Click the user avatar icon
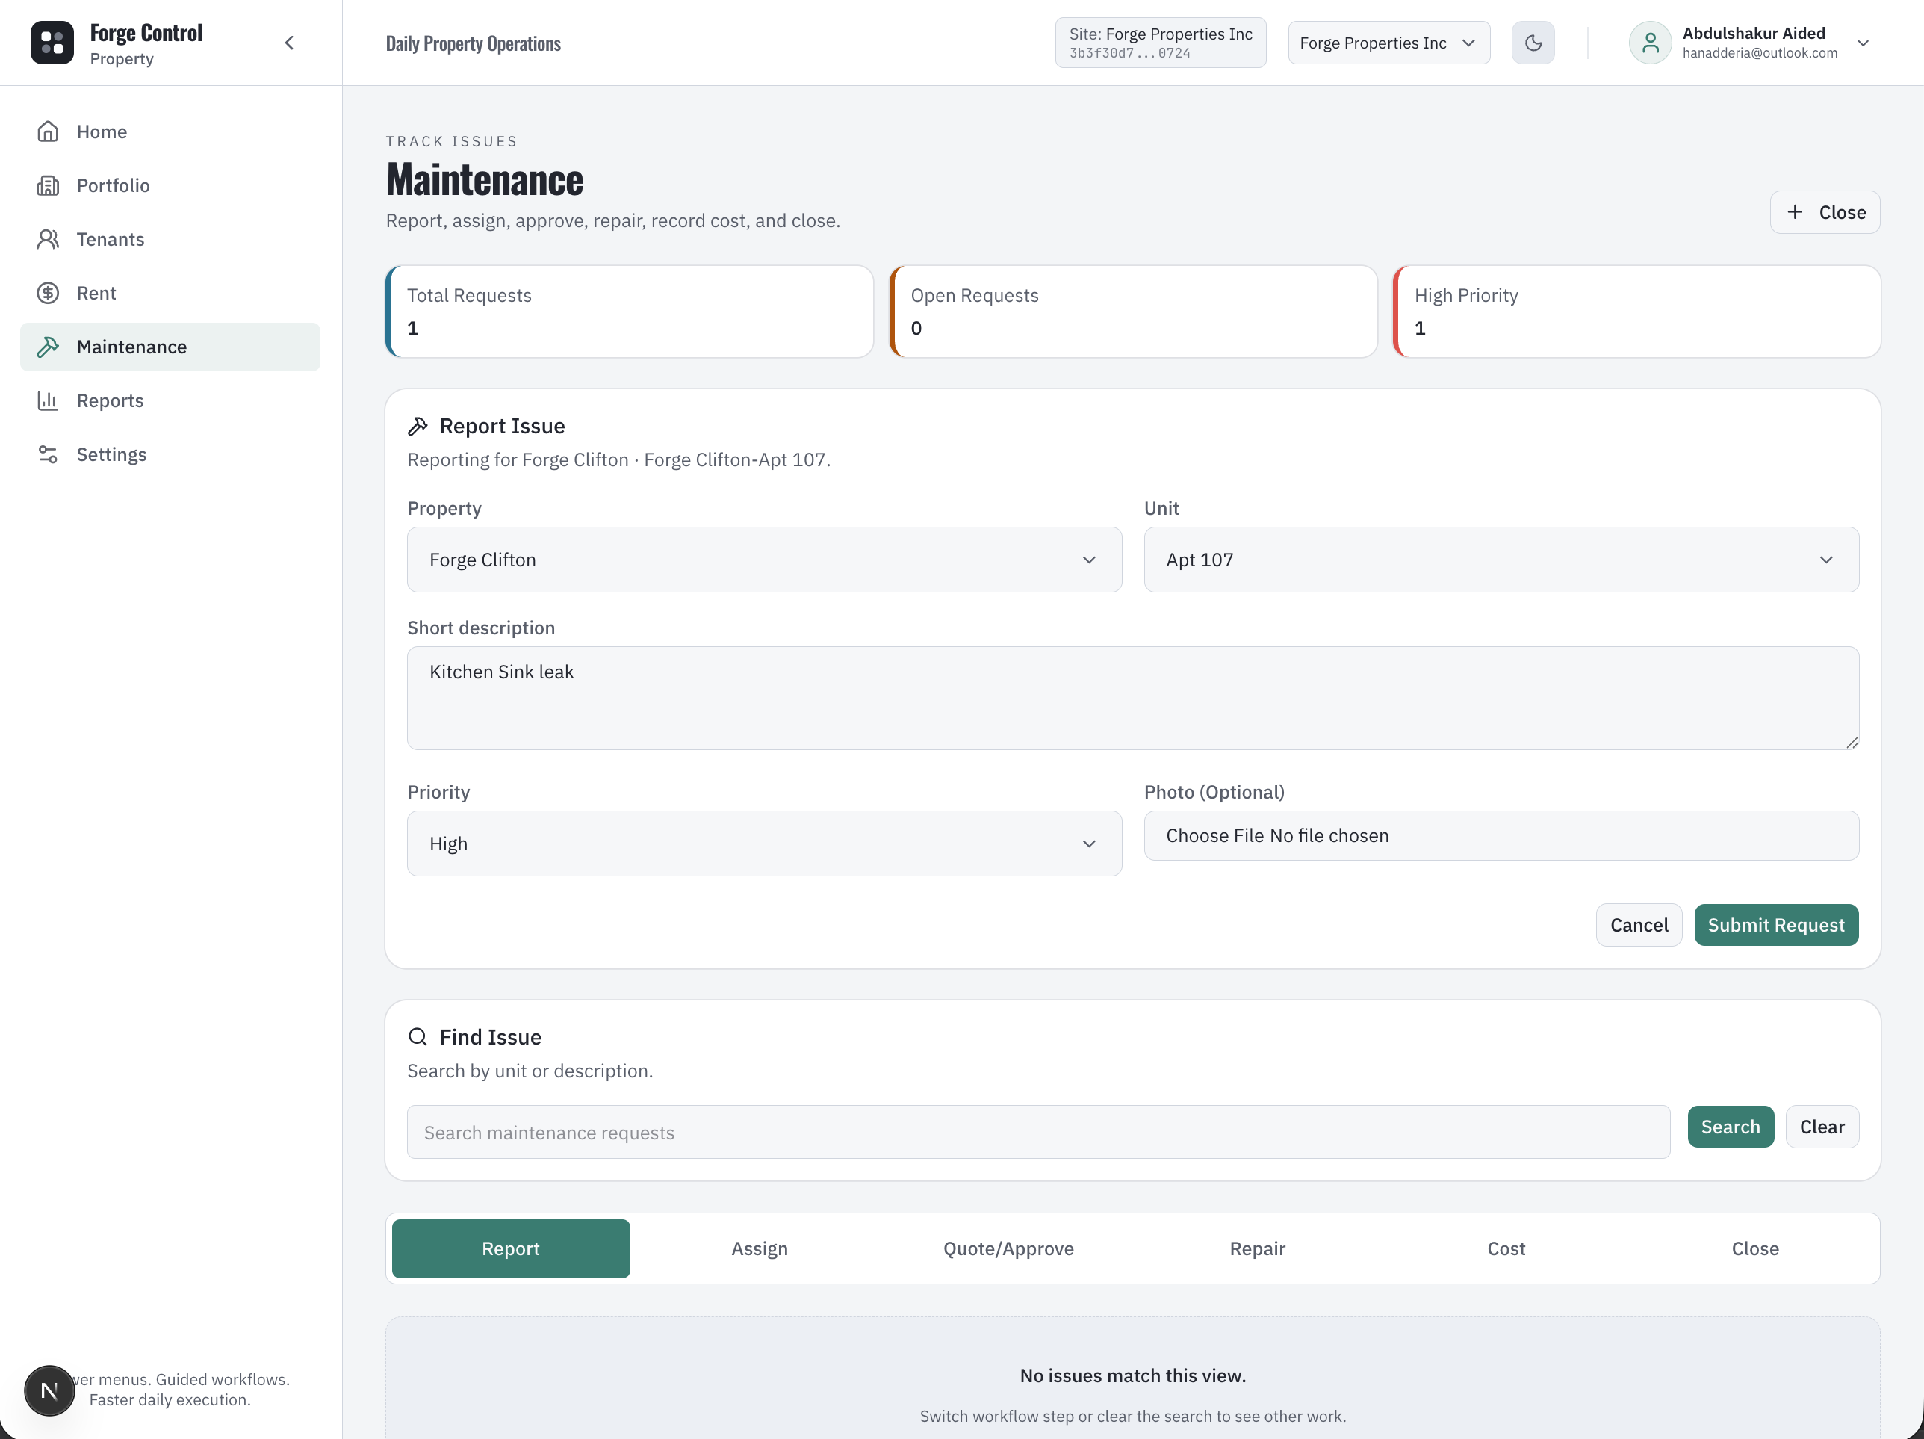The image size is (1924, 1439). 1650,43
